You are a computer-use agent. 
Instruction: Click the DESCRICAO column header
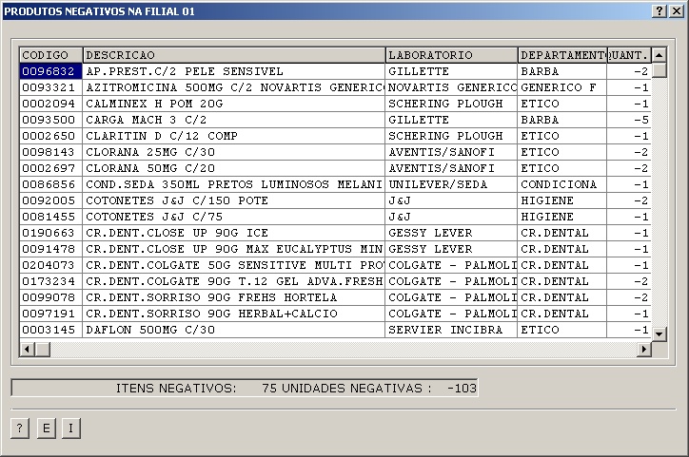[x=234, y=55]
